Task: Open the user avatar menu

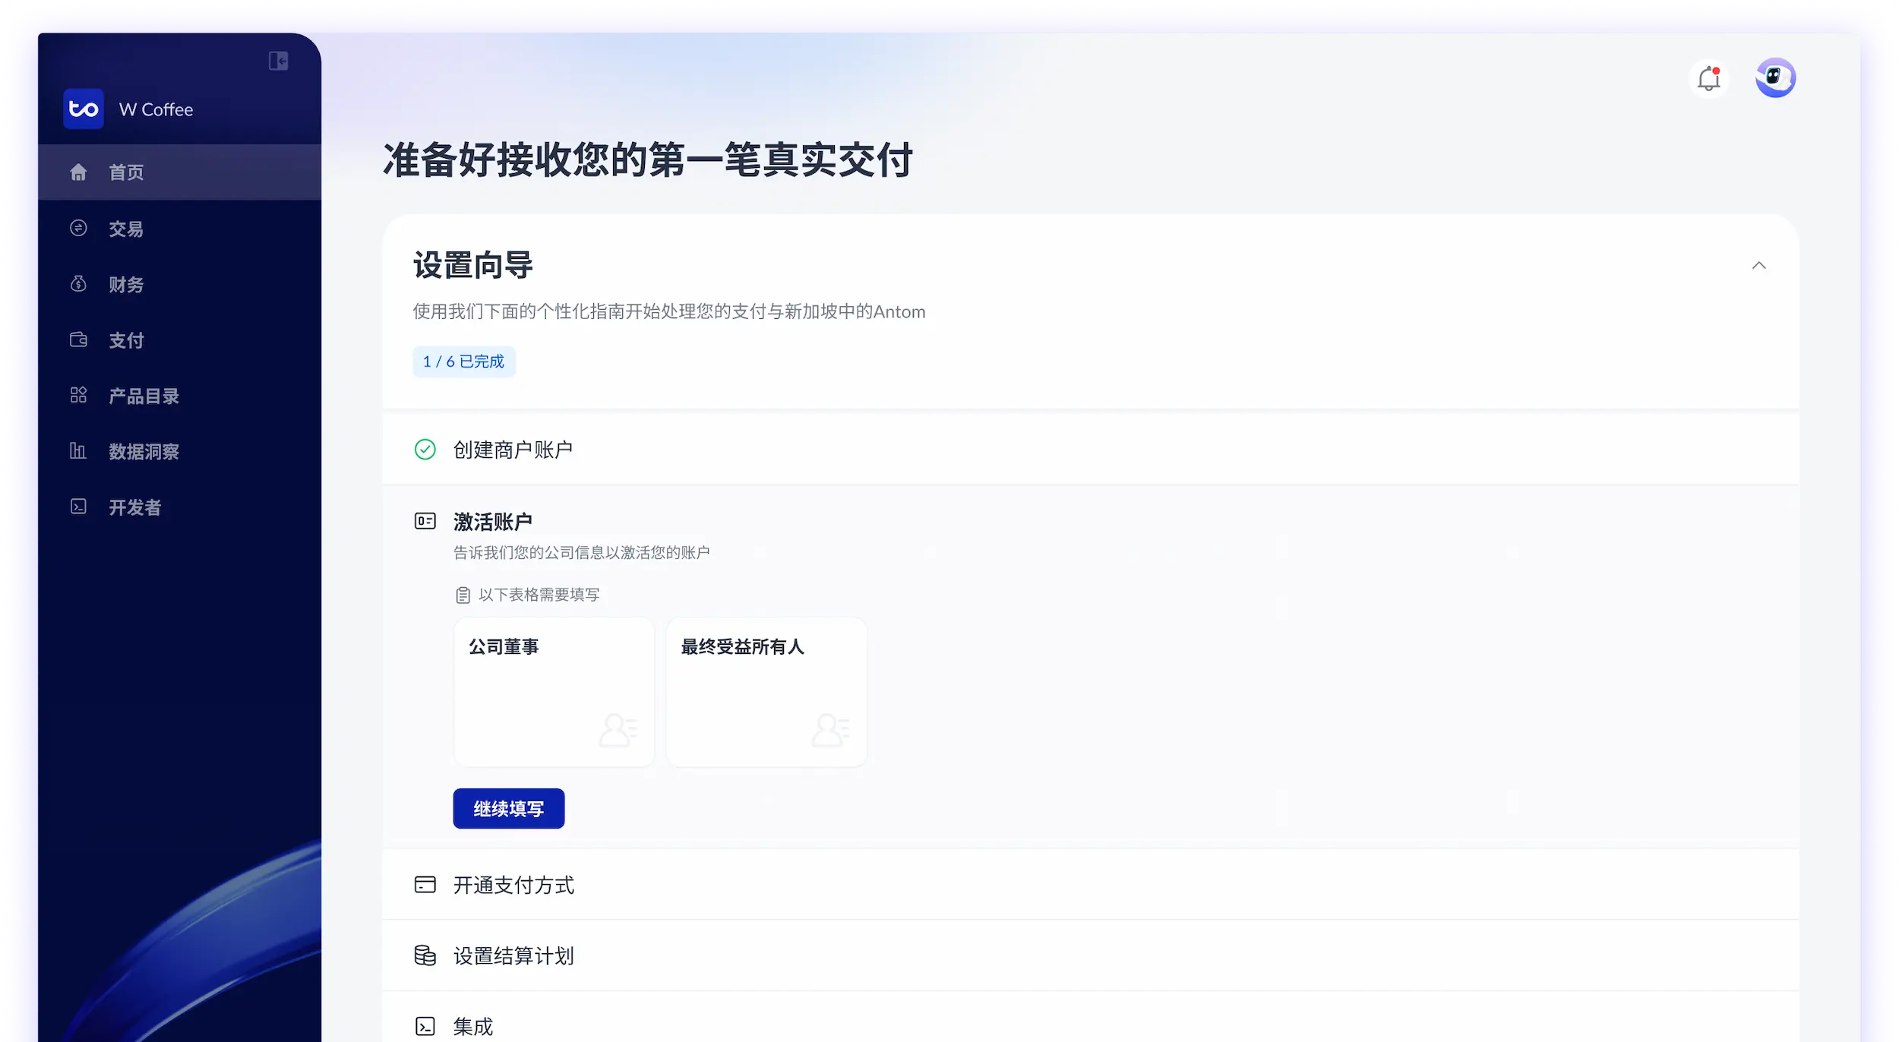Action: click(1775, 78)
